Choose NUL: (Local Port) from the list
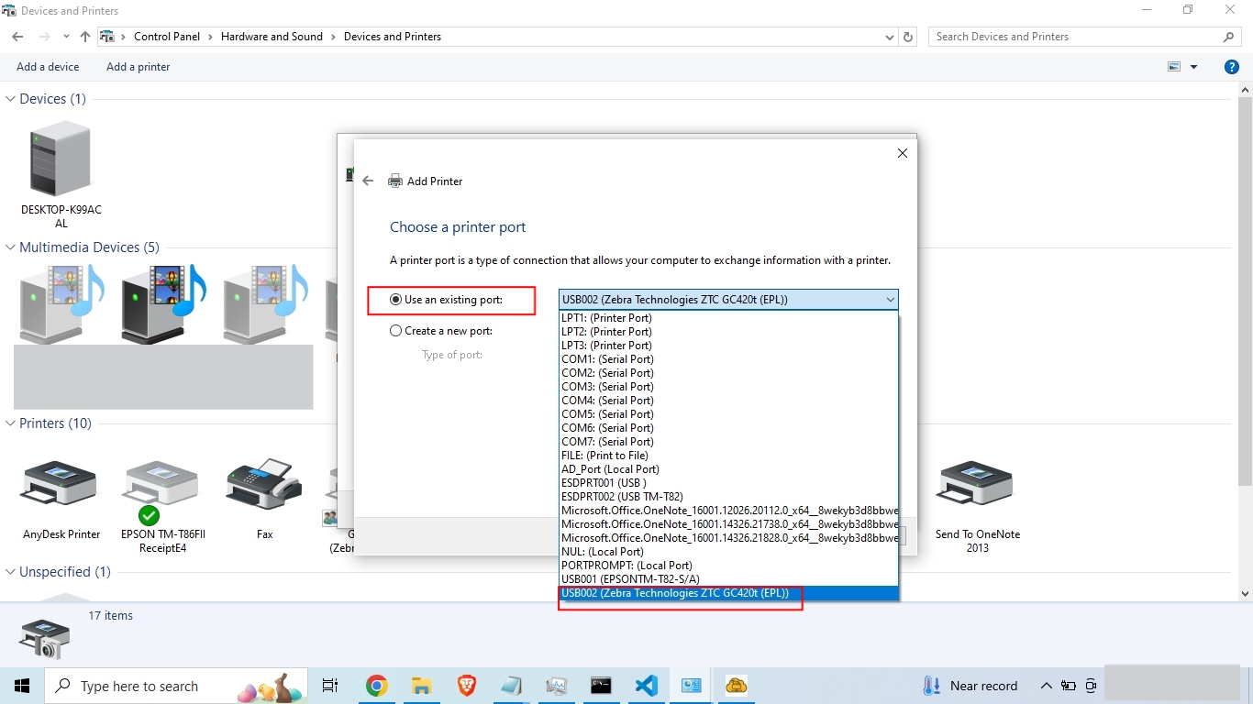This screenshot has width=1253, height=704. point(728,552)
